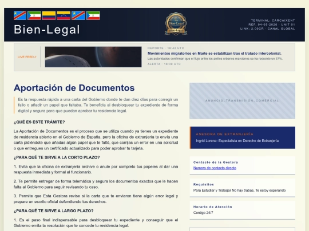Click the 'REF. 04-05-2026 · UNIT 01' line
Viewport: 309px width, 231px height.
[272, 25]
